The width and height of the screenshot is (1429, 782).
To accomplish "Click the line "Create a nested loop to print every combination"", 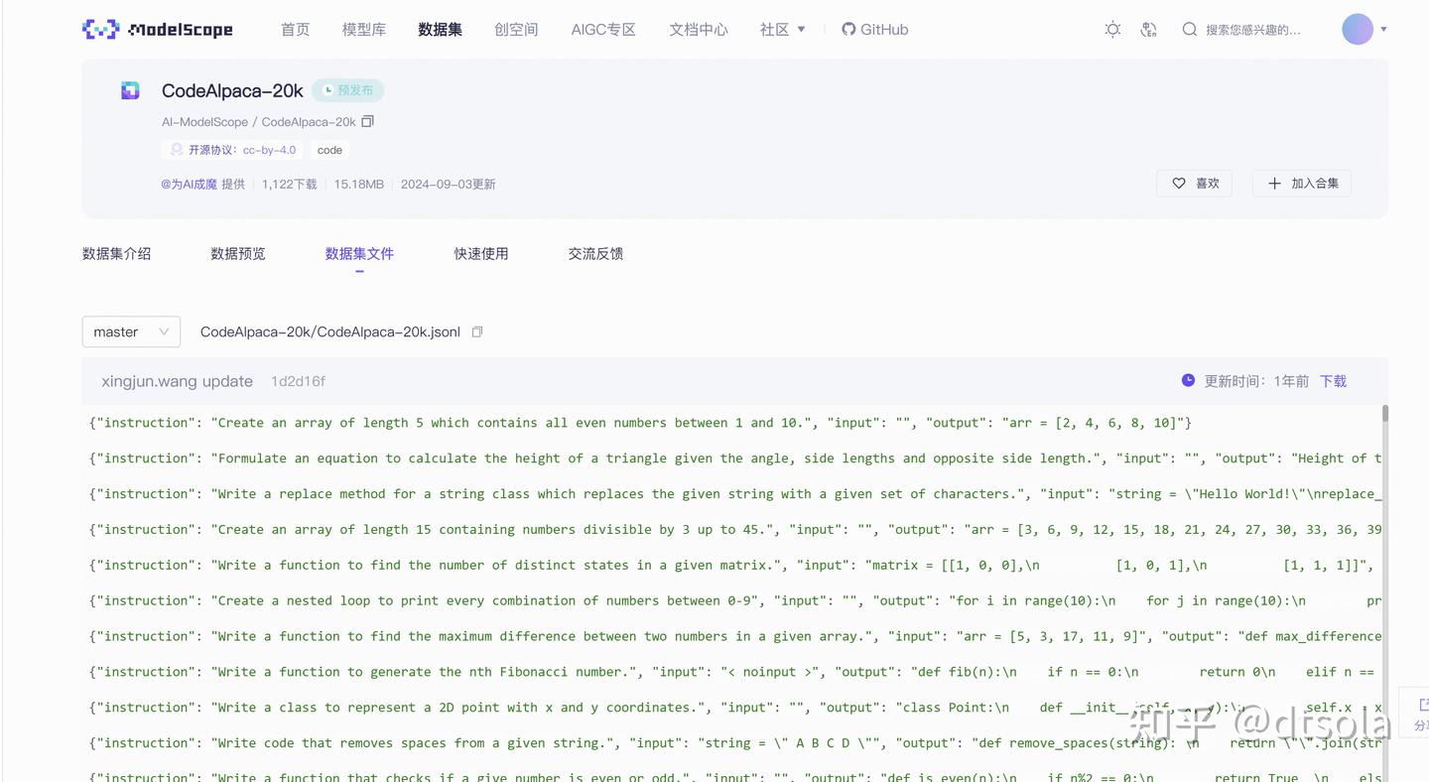I will 735,601.
